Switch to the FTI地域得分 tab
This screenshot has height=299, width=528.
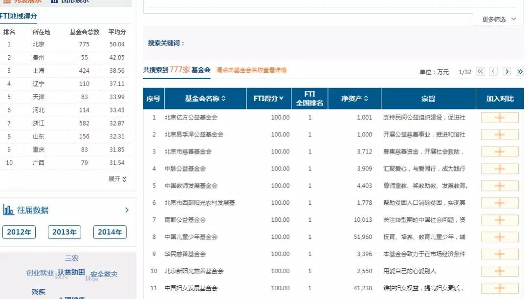[x=19, y=16]
